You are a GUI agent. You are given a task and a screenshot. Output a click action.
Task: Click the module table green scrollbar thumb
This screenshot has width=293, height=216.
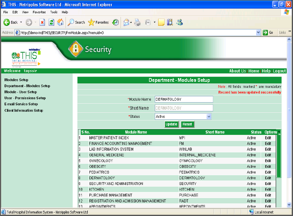pos(279,156)
